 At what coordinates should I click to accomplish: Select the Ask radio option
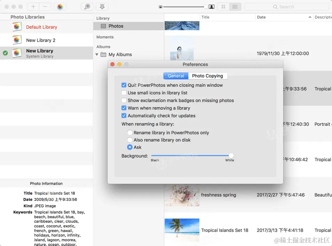pos(130,147)
